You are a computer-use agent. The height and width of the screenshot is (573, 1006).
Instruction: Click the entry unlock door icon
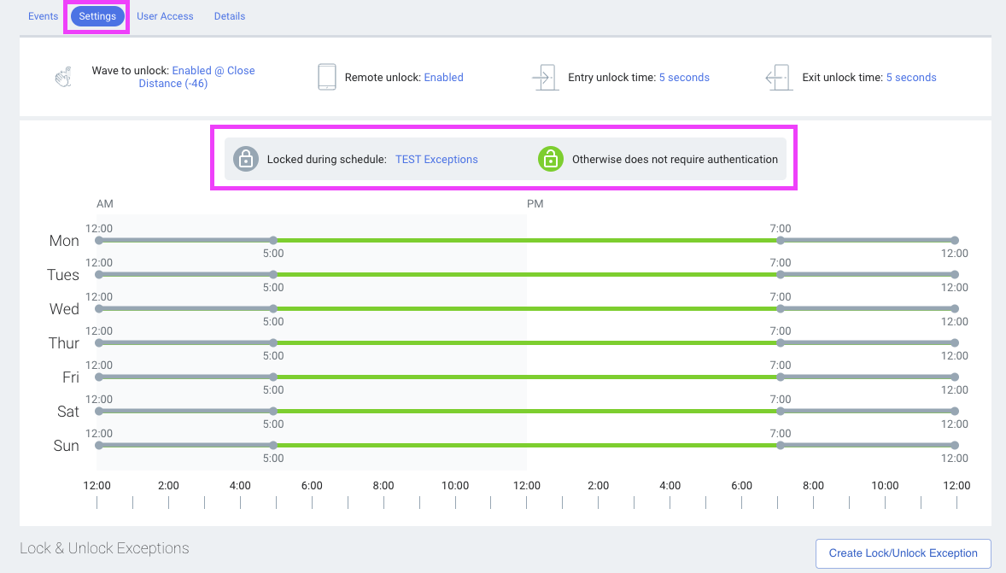(544, 77)
